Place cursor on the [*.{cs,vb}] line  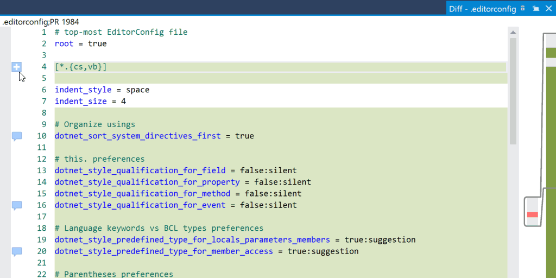(81, 67)
